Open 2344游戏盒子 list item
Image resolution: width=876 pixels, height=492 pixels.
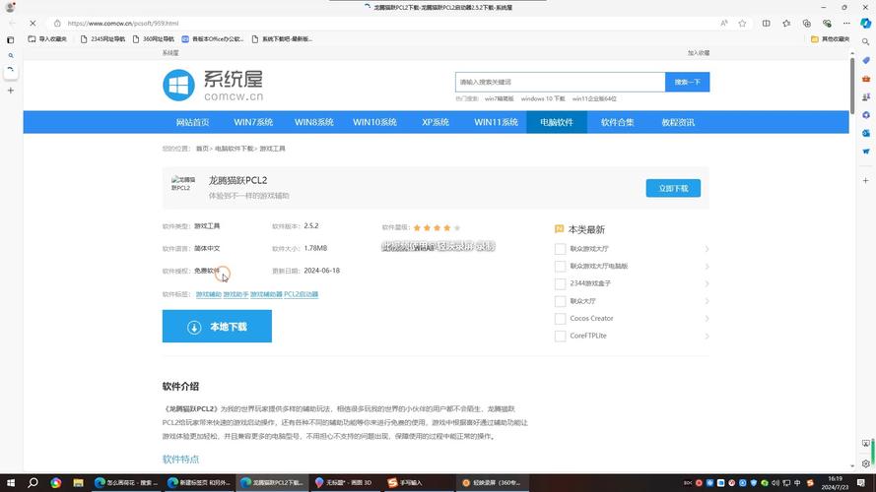click(x=590, y=283)
